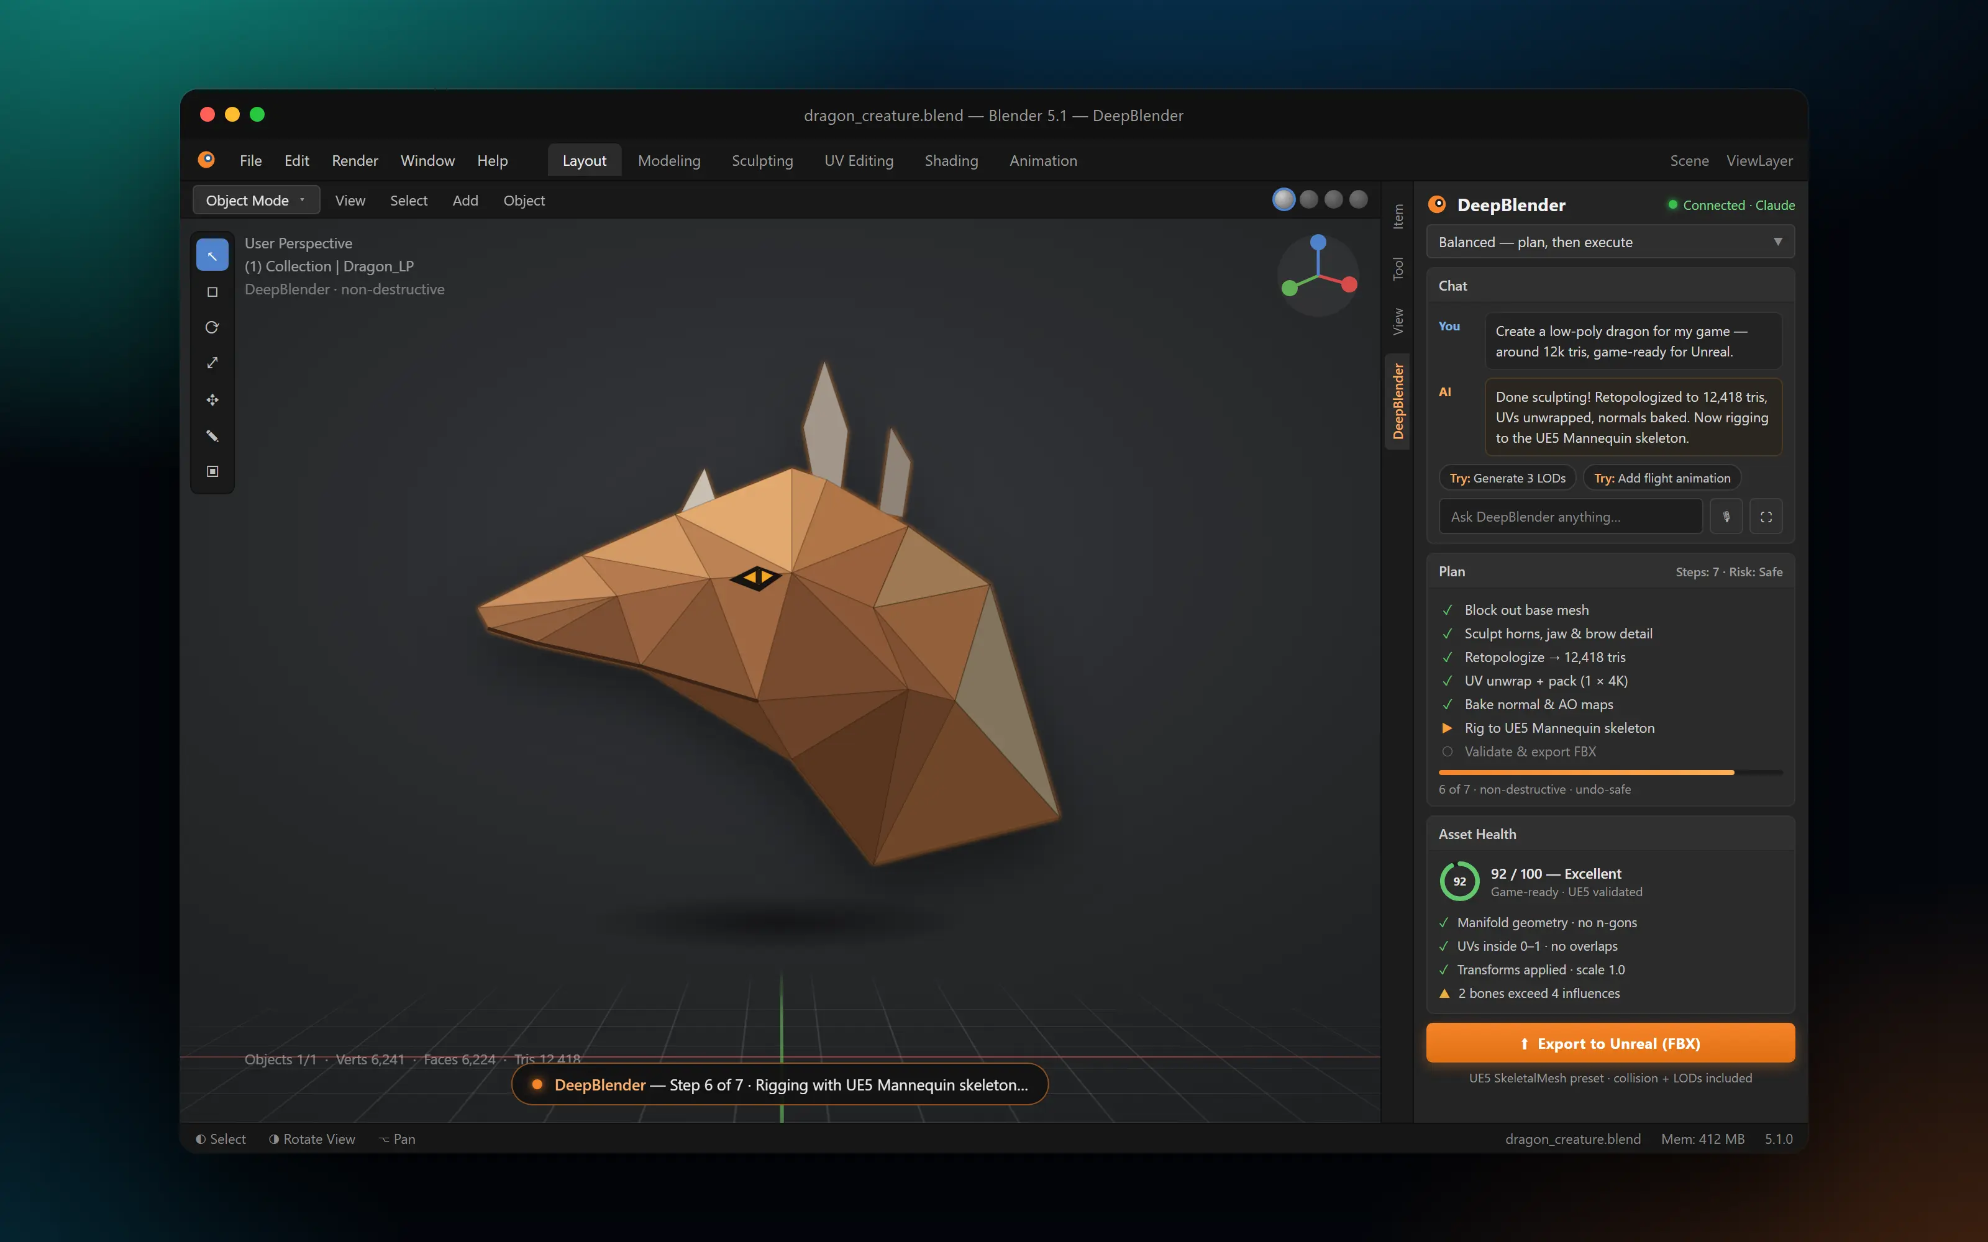Open the File menu
Screen dimensions: 1988x1242
point(250,160)
